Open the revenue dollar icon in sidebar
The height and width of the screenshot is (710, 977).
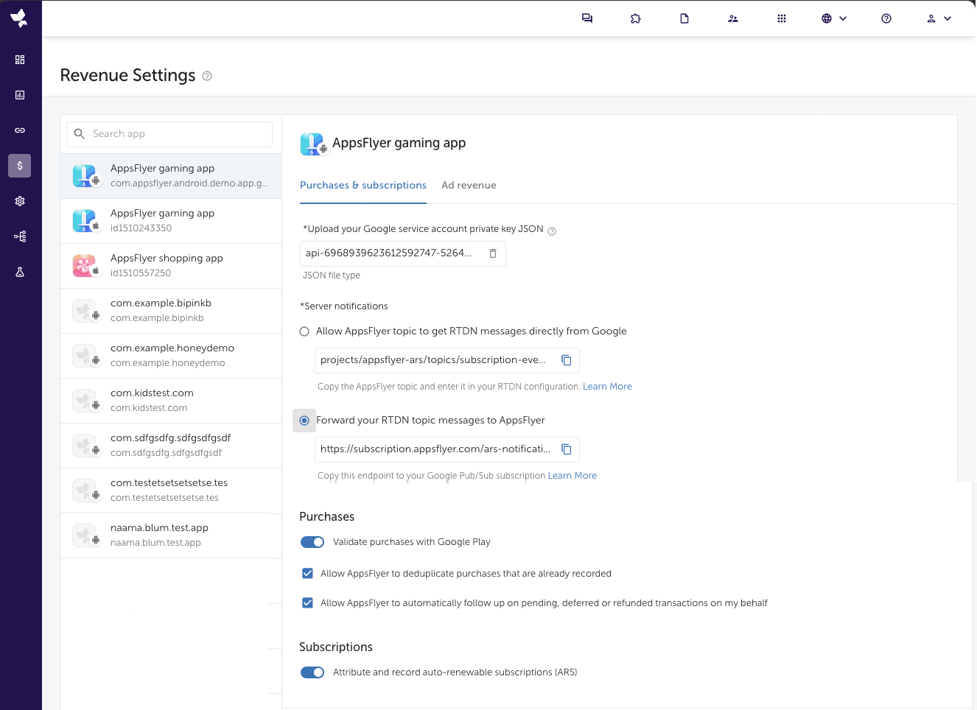pos(20,166)
